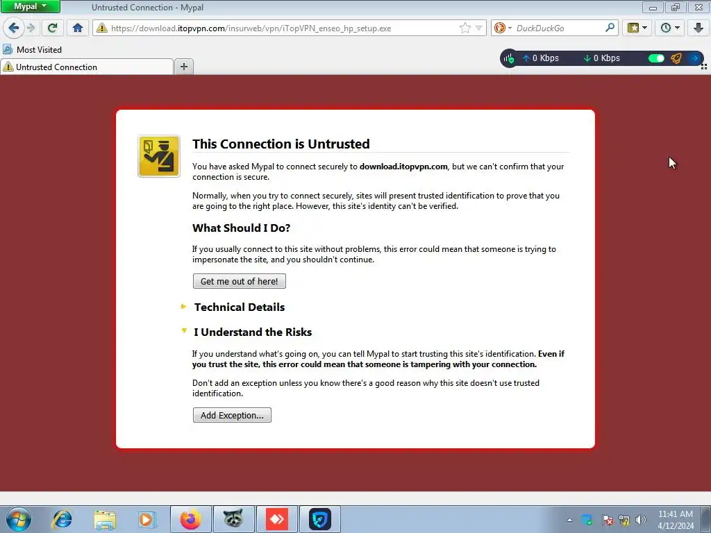Click the browser Back arrow button
Viewport: 711px width, 533px height.
13,28
